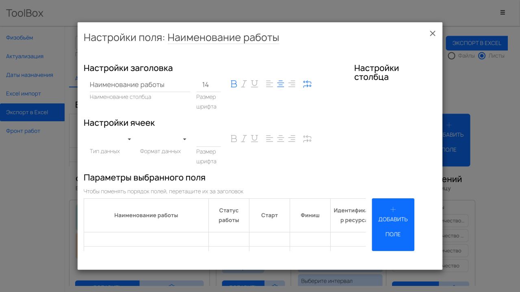The width and height of the screenshot is (520, 292).
Task: Select the Файлы radio option
Action: (451, 56)
